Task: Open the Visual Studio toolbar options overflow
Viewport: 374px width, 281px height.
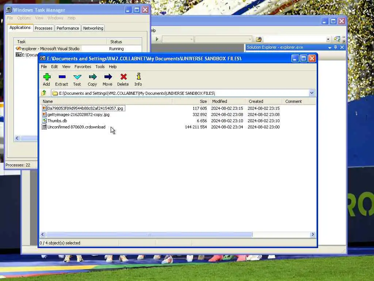Action: point(344,39)
